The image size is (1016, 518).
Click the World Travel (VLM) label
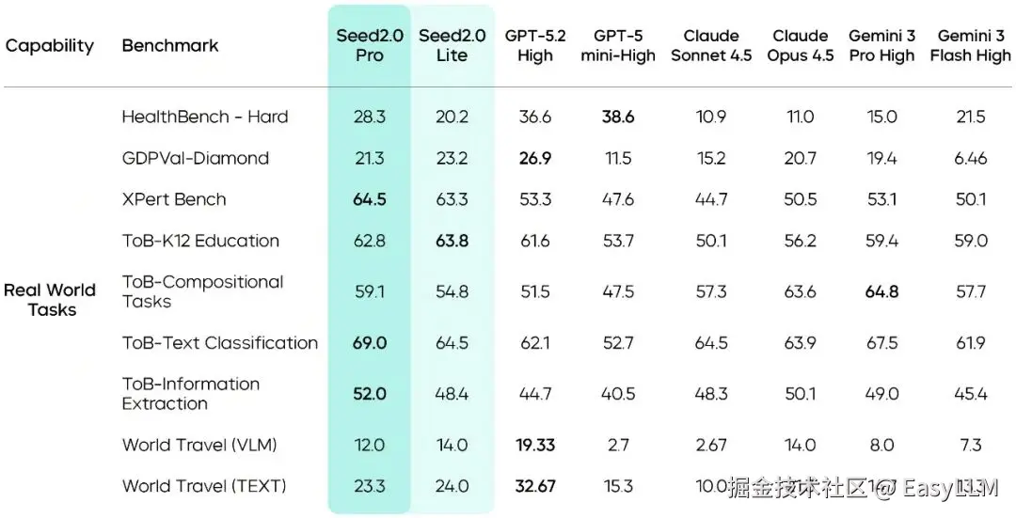pyautogui.click(x=199, y=445)
